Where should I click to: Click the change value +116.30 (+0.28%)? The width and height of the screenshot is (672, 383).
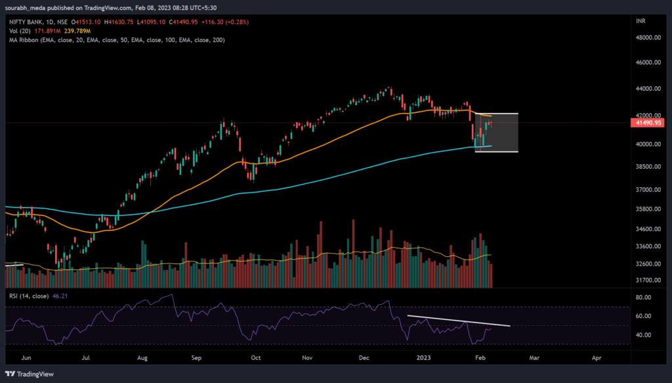point(225,22)
